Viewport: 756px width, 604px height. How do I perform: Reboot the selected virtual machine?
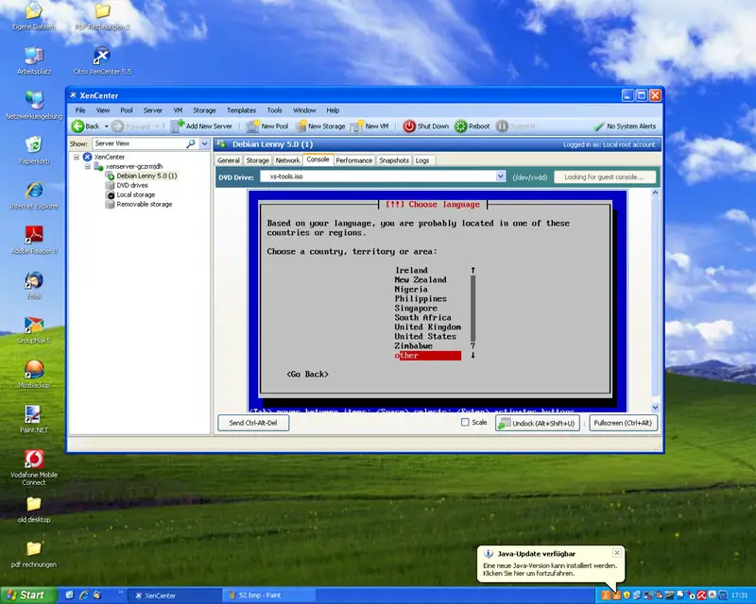point(461,126)
